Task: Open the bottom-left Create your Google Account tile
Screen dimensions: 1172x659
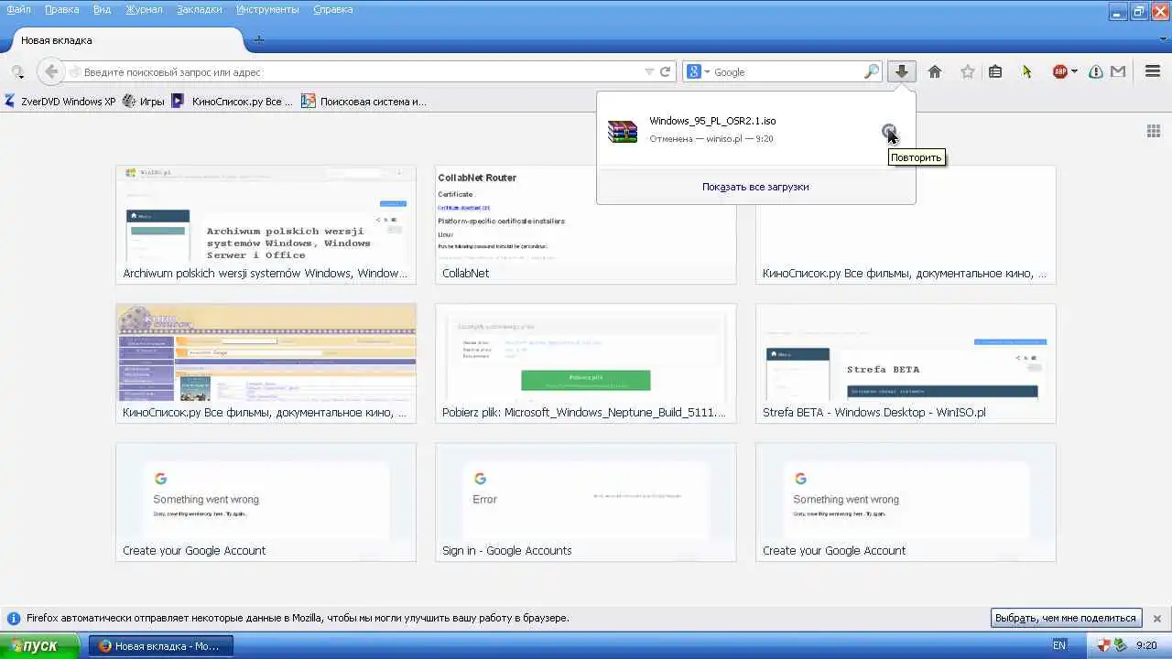Action: (266, 502)
